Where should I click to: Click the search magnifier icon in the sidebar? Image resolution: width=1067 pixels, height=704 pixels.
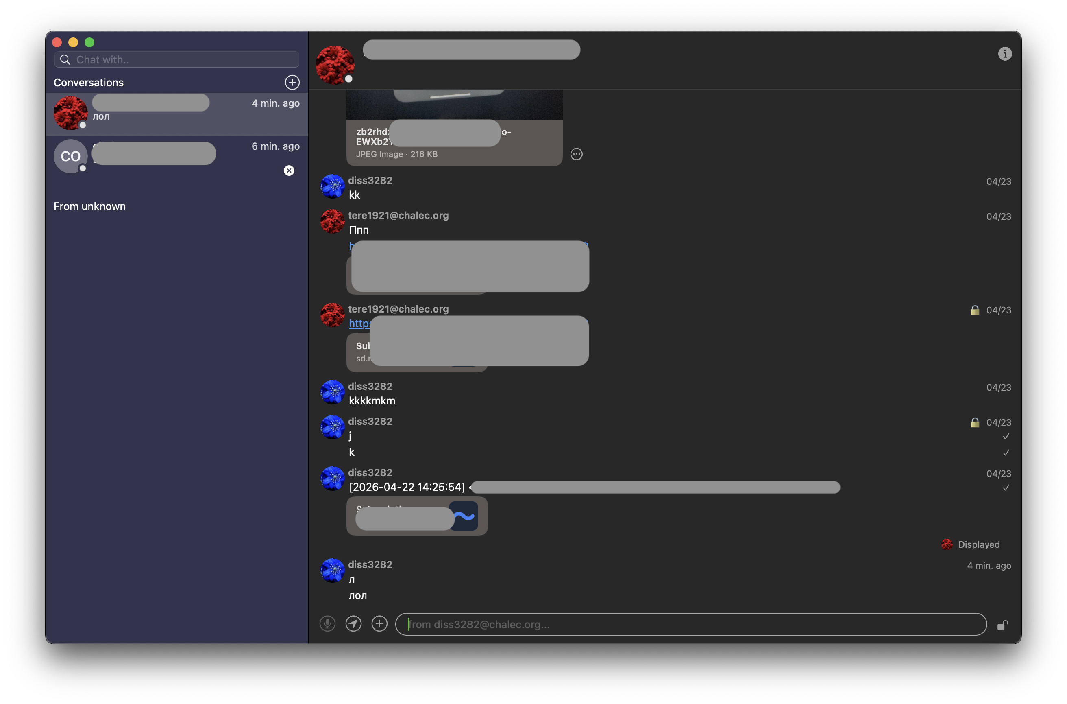pyautogui.click(x=65, y=60)
